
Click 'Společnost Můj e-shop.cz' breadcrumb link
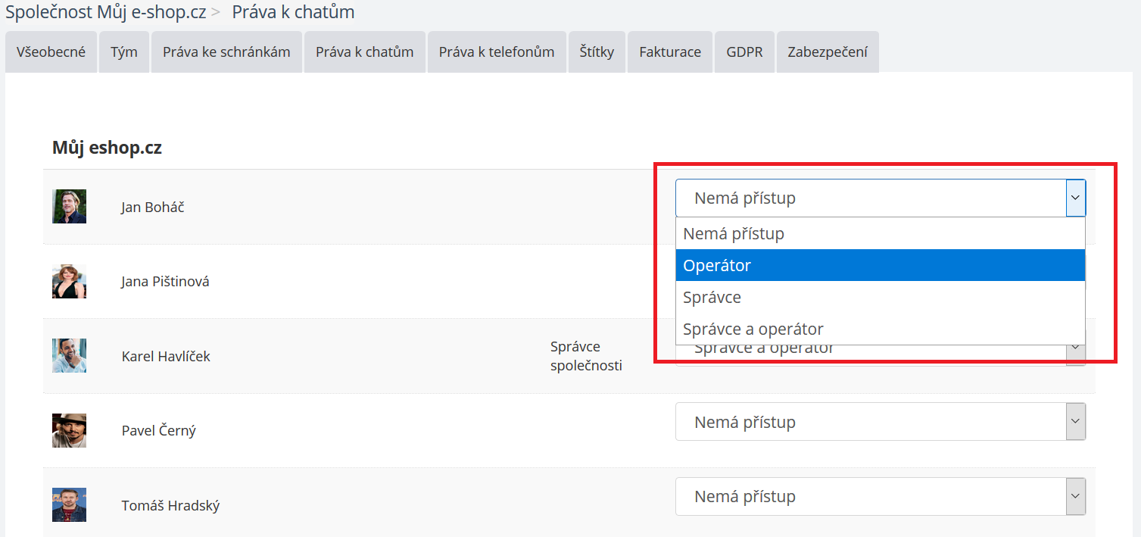(106, 12)
